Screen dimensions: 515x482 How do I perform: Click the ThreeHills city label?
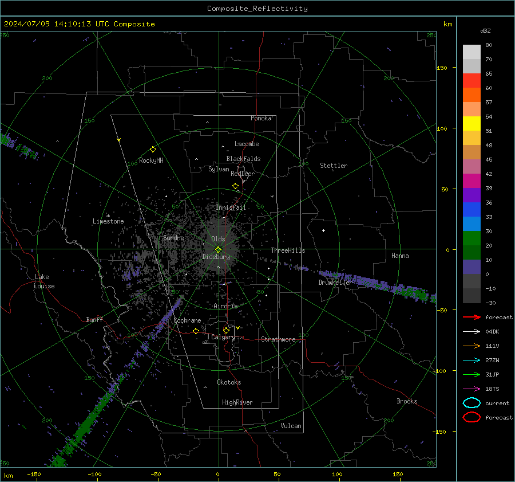[x=288, y=250]
